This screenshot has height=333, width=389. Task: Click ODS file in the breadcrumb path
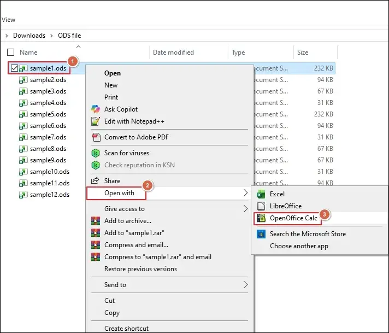(69, 36)
